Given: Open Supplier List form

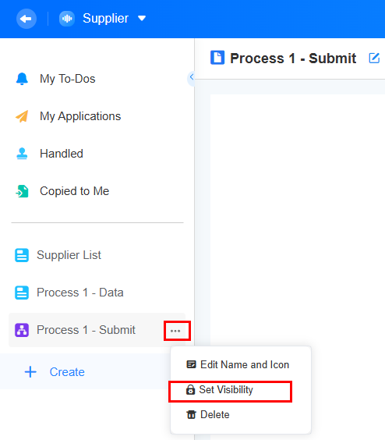Looking at the screenshot, I should coord(69,255).
